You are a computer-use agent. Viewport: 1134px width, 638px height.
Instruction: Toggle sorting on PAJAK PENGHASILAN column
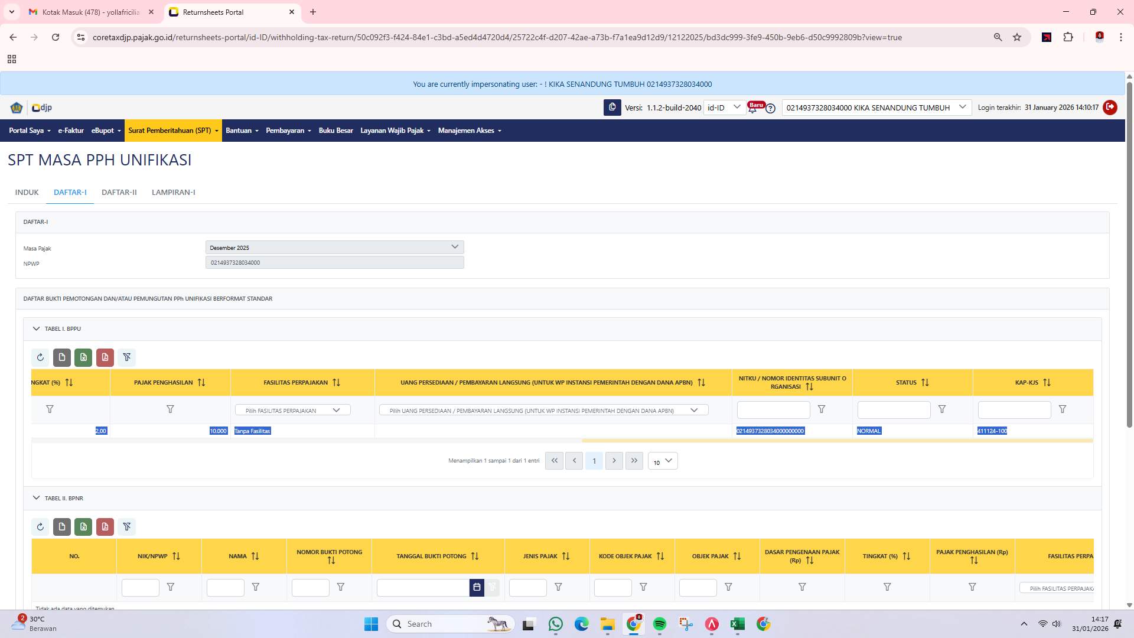[x=202, y=382]
